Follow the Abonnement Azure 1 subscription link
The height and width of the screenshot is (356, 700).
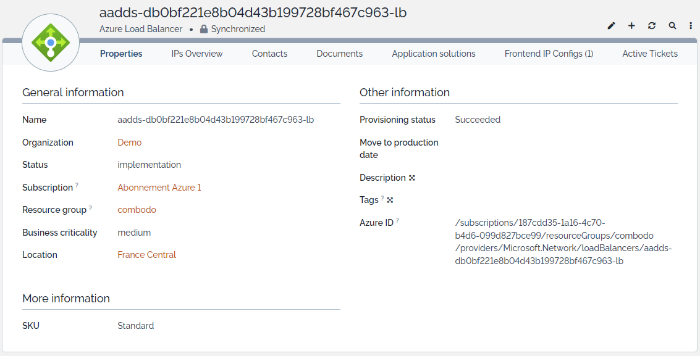click(159, 188)
